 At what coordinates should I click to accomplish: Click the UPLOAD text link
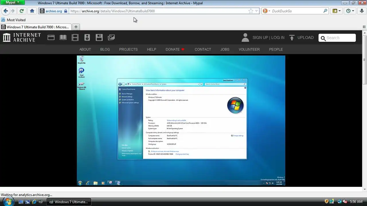point(306,37)
